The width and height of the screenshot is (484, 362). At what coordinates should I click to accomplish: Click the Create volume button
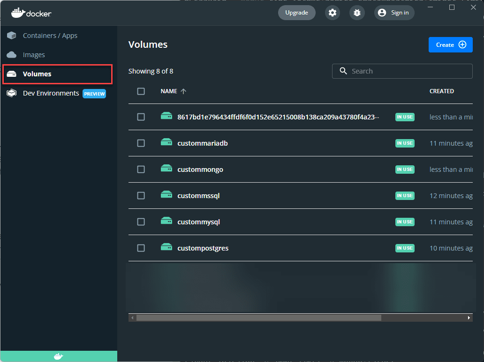[x=450, y=44]
